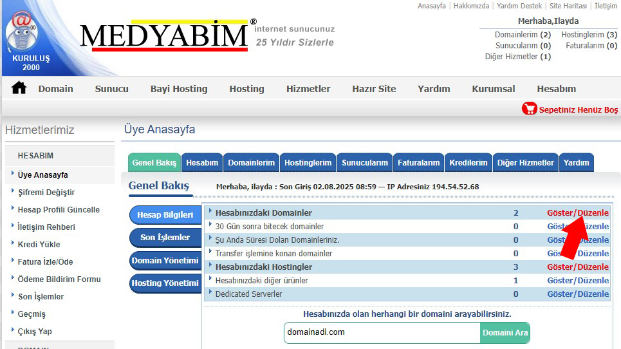
Task: Open Hakkımızda link in the top bar
Action: pos(471,6)
